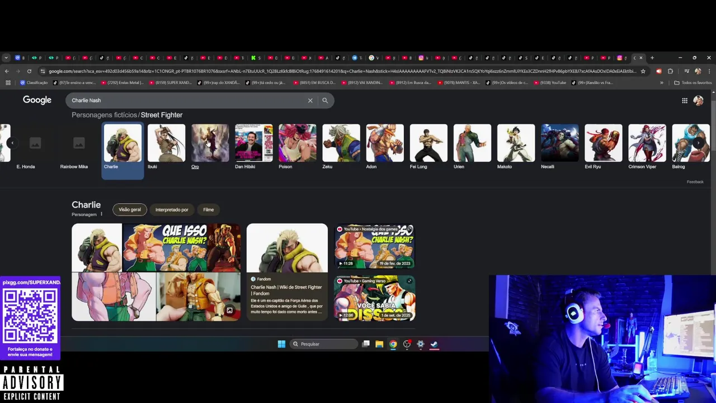This screenshot has width=716, height=403.
Task: Open the gear settings taskbar icon
Action: point(421,344)
